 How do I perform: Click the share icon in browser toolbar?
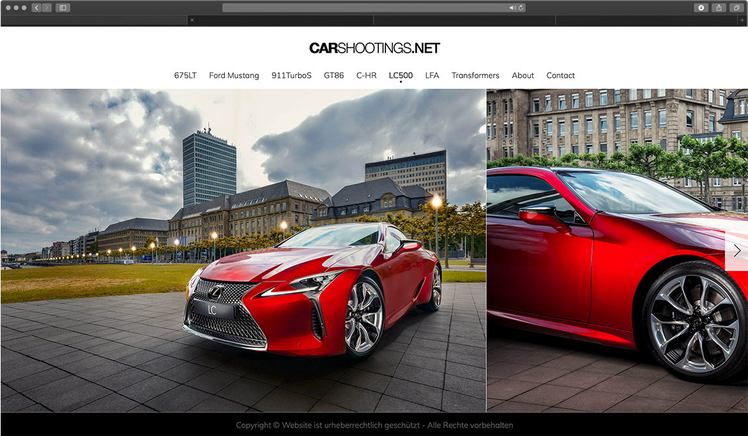click(x=719, y=8)
